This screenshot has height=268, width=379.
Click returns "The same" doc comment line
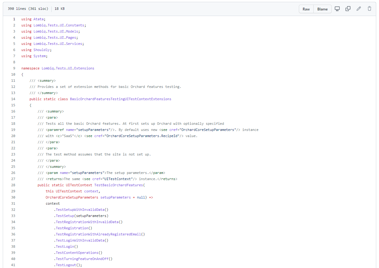(107, 179)
